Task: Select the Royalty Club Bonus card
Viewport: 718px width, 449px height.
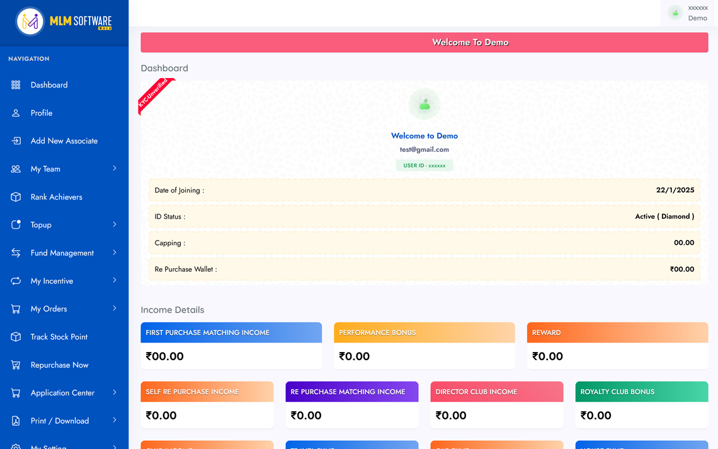Action: tap(641, 405)
